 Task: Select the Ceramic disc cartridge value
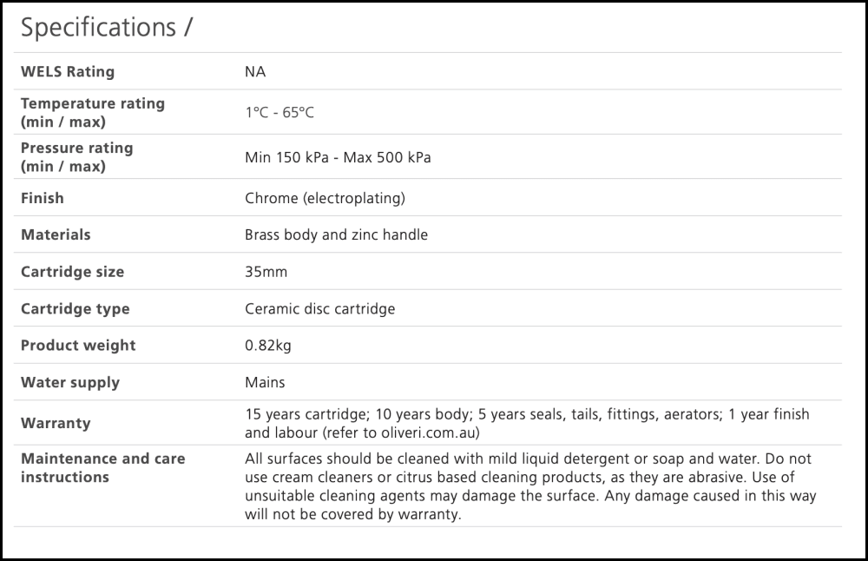point(319,308)
